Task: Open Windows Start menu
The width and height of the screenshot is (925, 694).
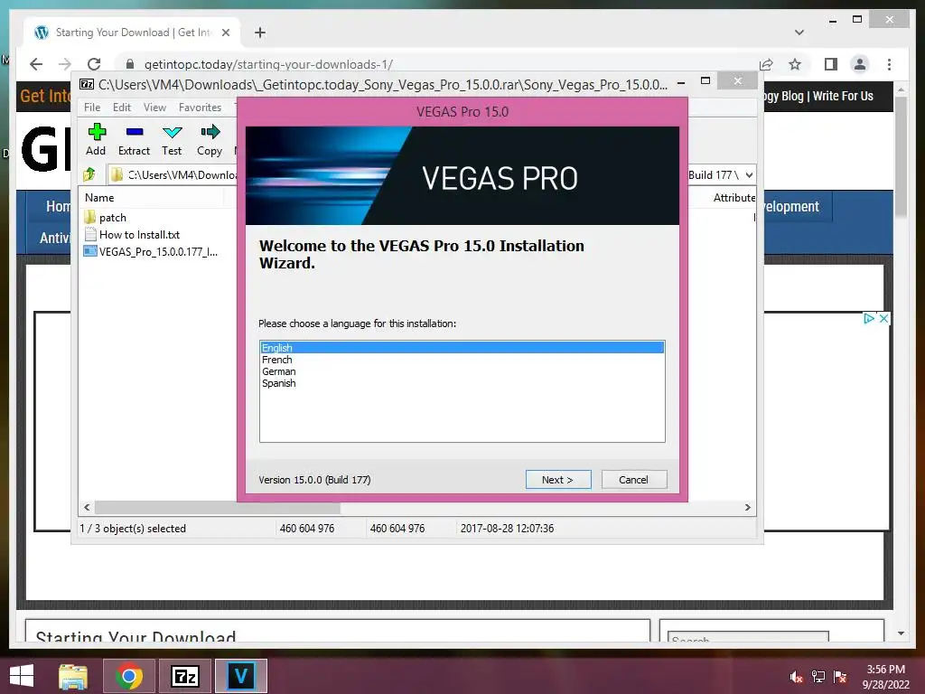Action: tap(22, 676)
